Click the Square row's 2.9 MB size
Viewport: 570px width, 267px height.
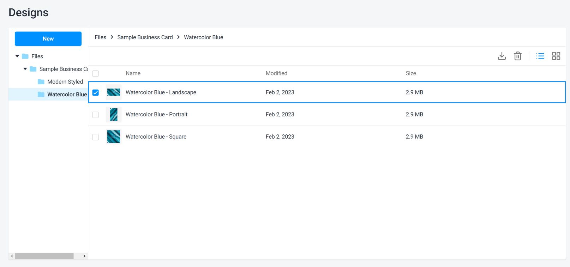click(414, 137)
